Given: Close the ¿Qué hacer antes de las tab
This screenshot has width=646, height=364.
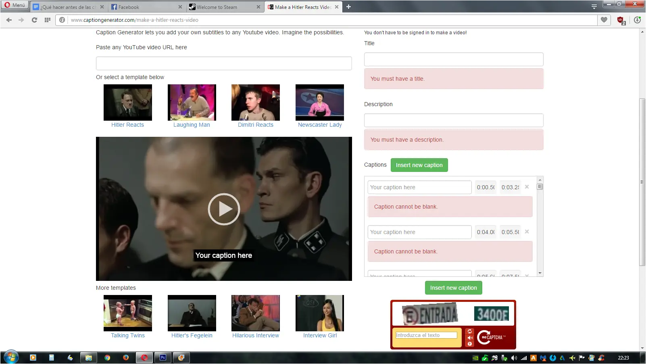Looking at the screenshot, I should pos(102,7).
